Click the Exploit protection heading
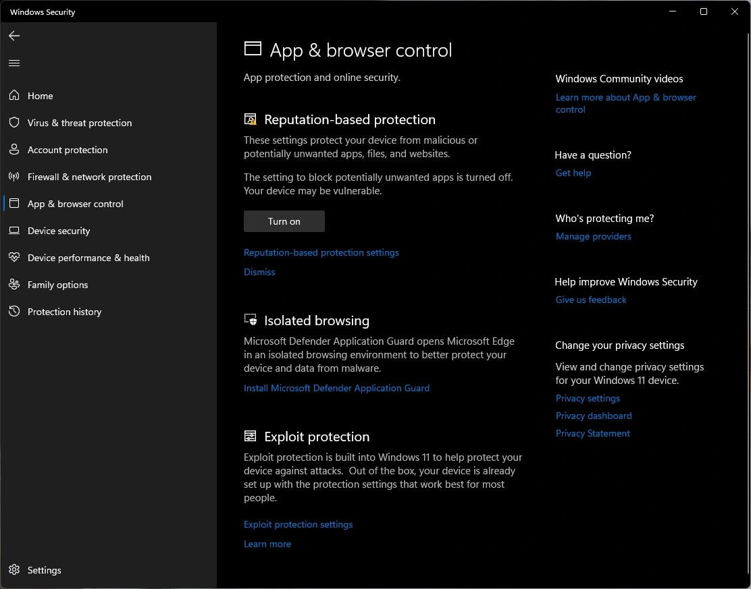 tap(317, 437)
